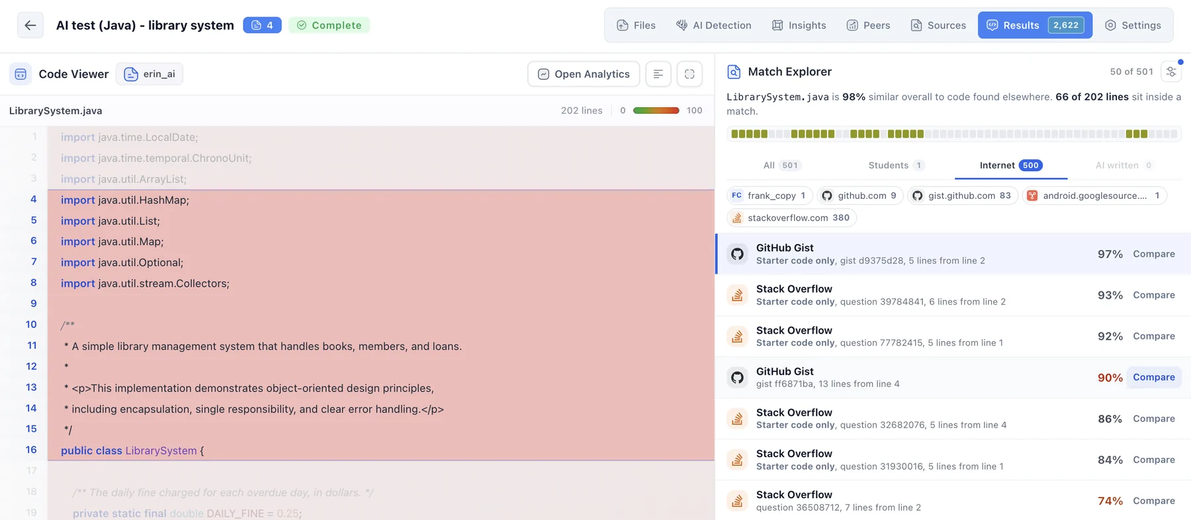Screen dimensions: 1191x520
Task: Open match filter settings icon
Action: (x=1171, y=71)
